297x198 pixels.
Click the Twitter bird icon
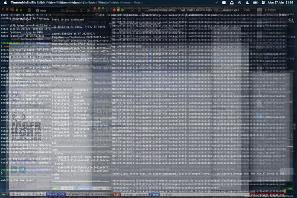pyautogui.click(x=22, y=169)
